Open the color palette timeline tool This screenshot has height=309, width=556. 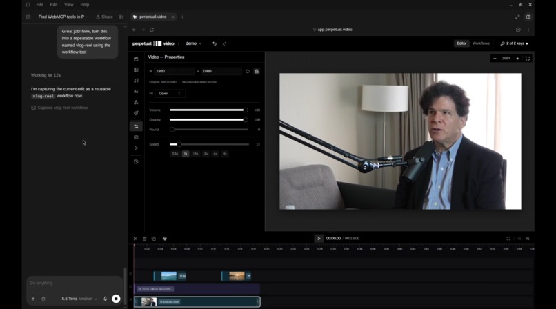click(165, 239)
